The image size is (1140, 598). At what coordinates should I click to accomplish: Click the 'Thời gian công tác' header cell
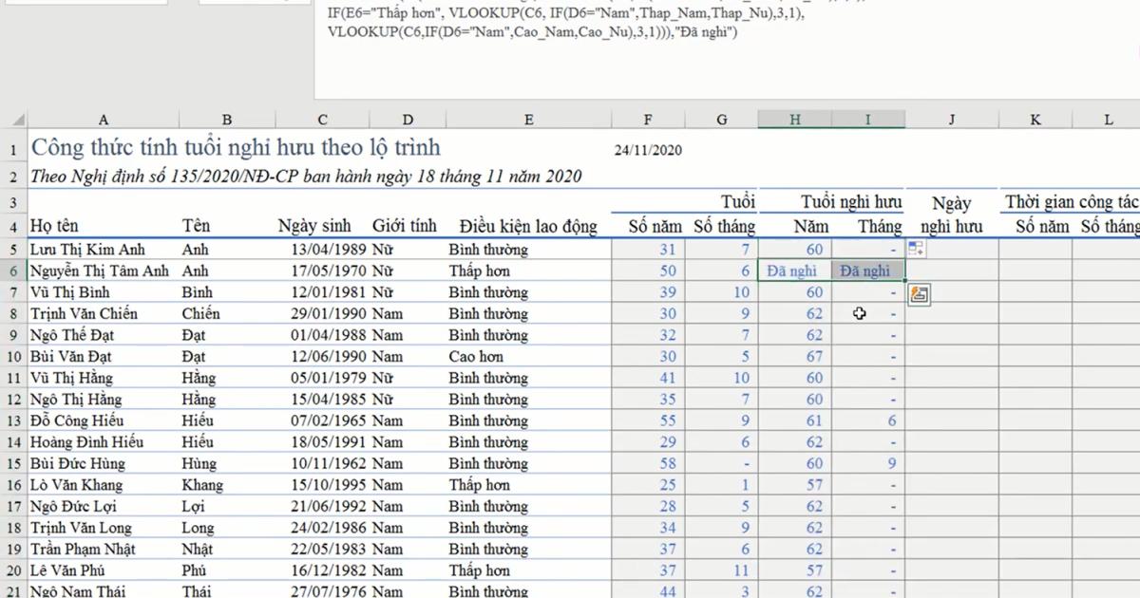[x=1073, y=201]
